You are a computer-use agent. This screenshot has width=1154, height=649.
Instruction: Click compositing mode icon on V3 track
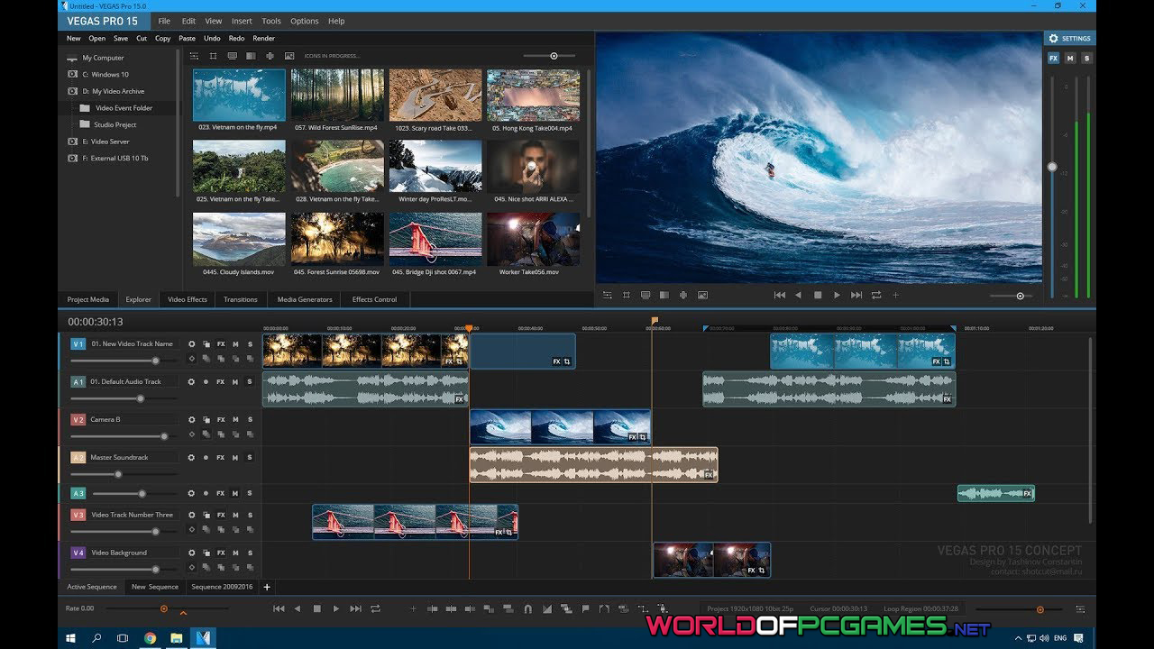(x=206, y=515)
